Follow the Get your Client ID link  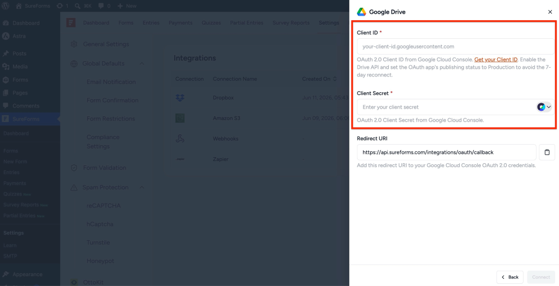click(x=496, y=59)
